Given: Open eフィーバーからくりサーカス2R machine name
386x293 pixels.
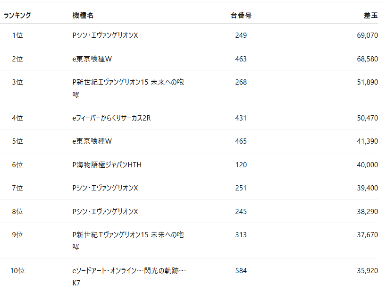Looking at the screenshot, I should tap(111, 118).
